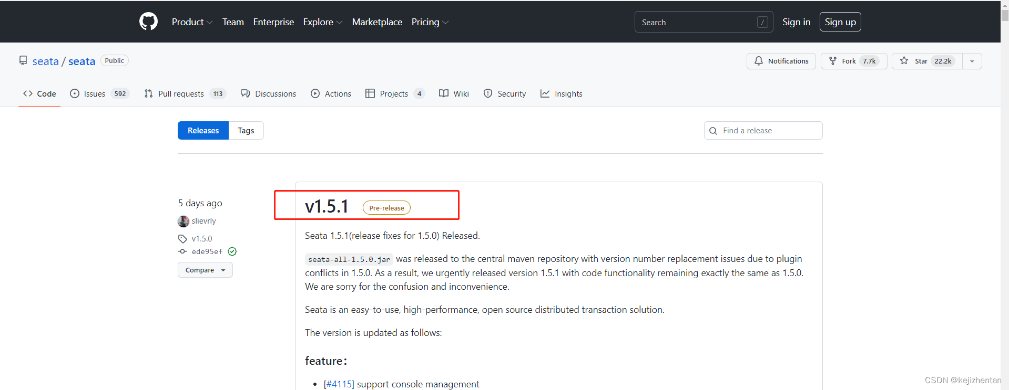Open the slievrly author link
1009x390 pixels.
(204, 221)
